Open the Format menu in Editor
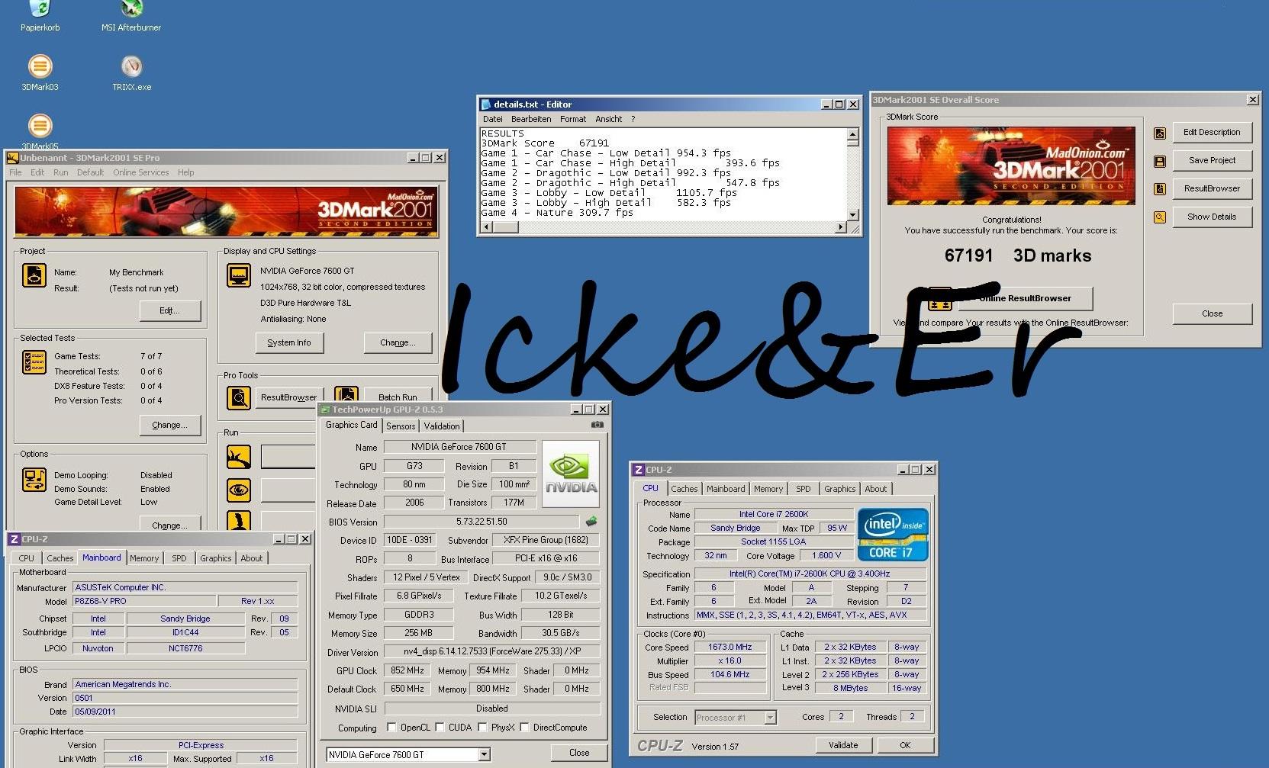This screenshot has height=768, width=1269. pyautogui.click(x=573, y=119)
